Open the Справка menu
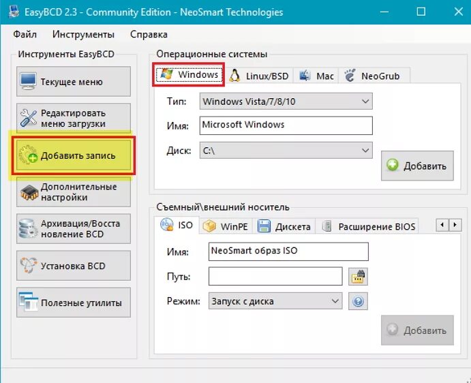The width and height of the screenshot is (471, 383). coord(149,34)
